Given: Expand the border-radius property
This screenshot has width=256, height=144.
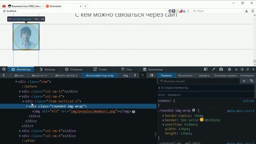Looking at the screenshot, I should coord(163,116).
